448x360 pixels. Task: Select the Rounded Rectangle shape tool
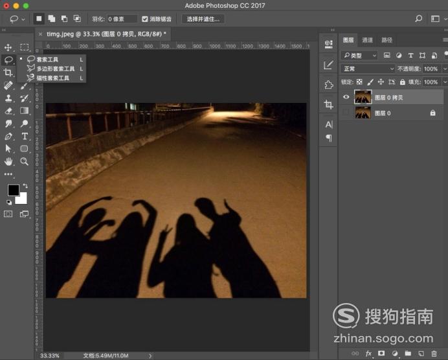point(25,148)
